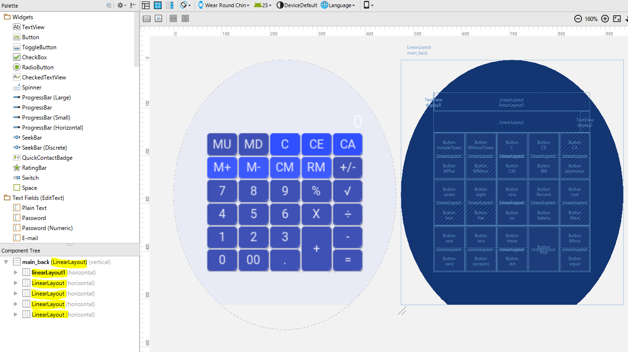This screenshot has width=628, height=352.
Task: Click the zoom to fit screen icon
Action: 617,19
